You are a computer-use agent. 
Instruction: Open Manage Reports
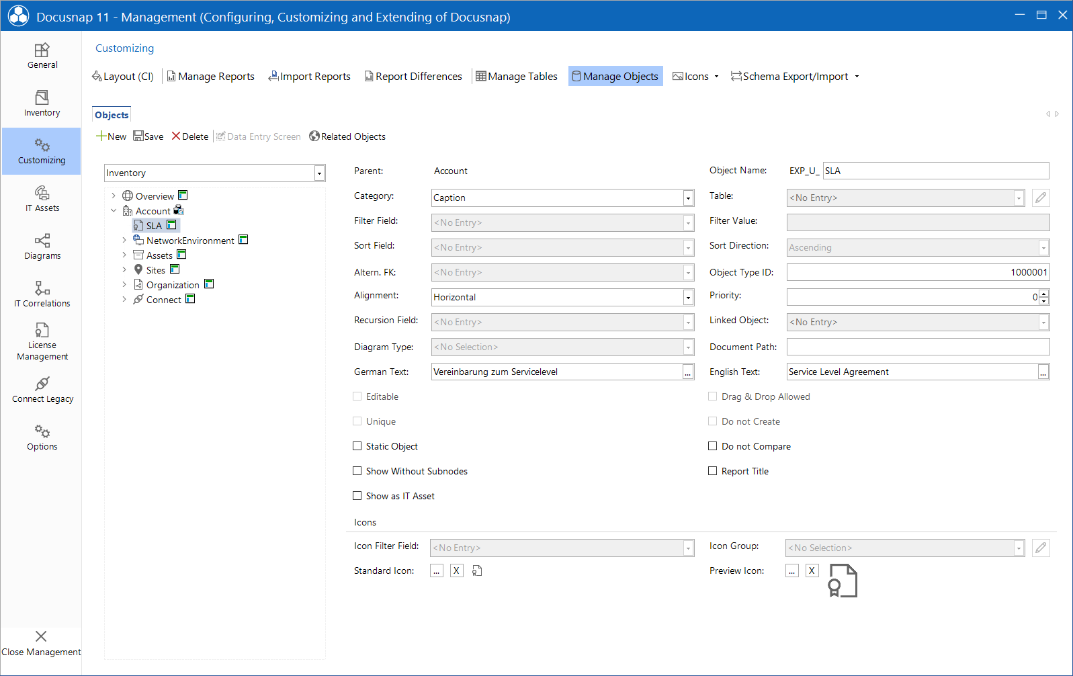210,77
